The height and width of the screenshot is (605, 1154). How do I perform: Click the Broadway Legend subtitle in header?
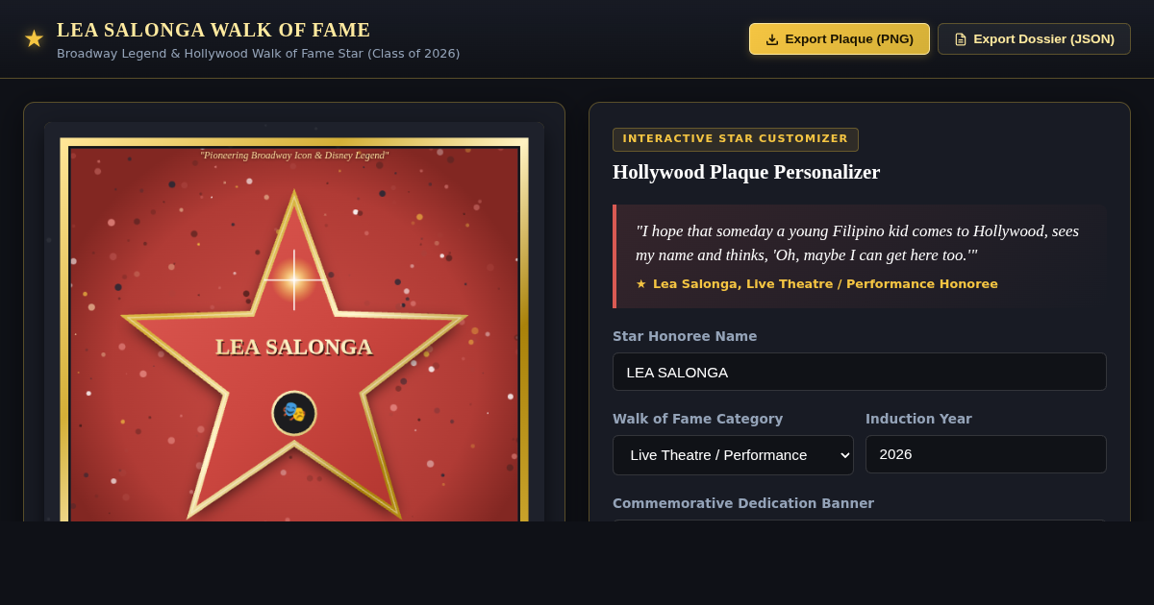[259, 54]
